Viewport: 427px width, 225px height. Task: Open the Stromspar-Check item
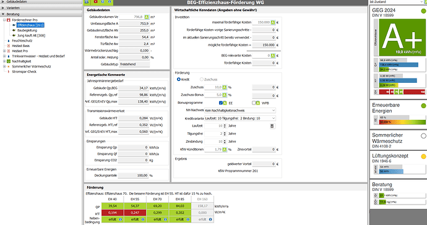[x=24, y=72]
